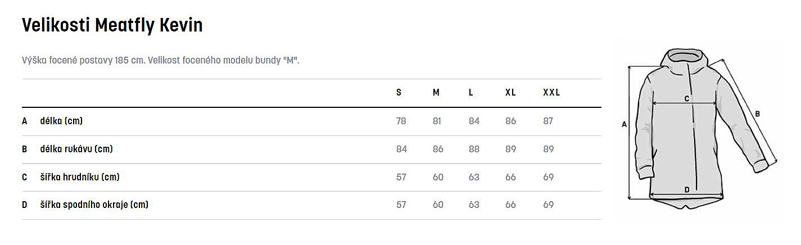
Task: Select the L size column header
Action: (x=471, y=93)
